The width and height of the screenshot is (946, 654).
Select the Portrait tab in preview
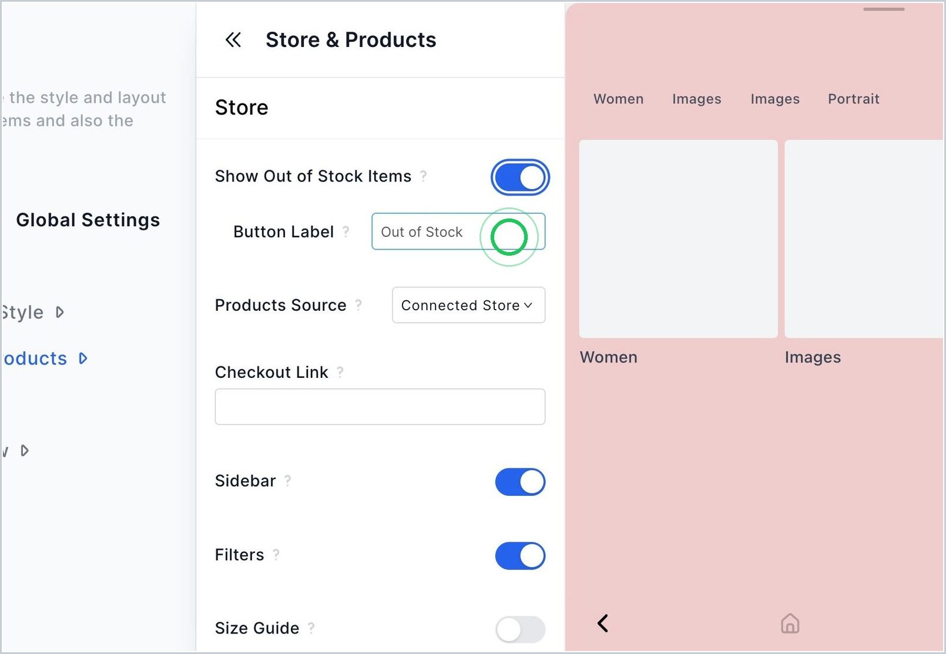(x=854, y=99)
